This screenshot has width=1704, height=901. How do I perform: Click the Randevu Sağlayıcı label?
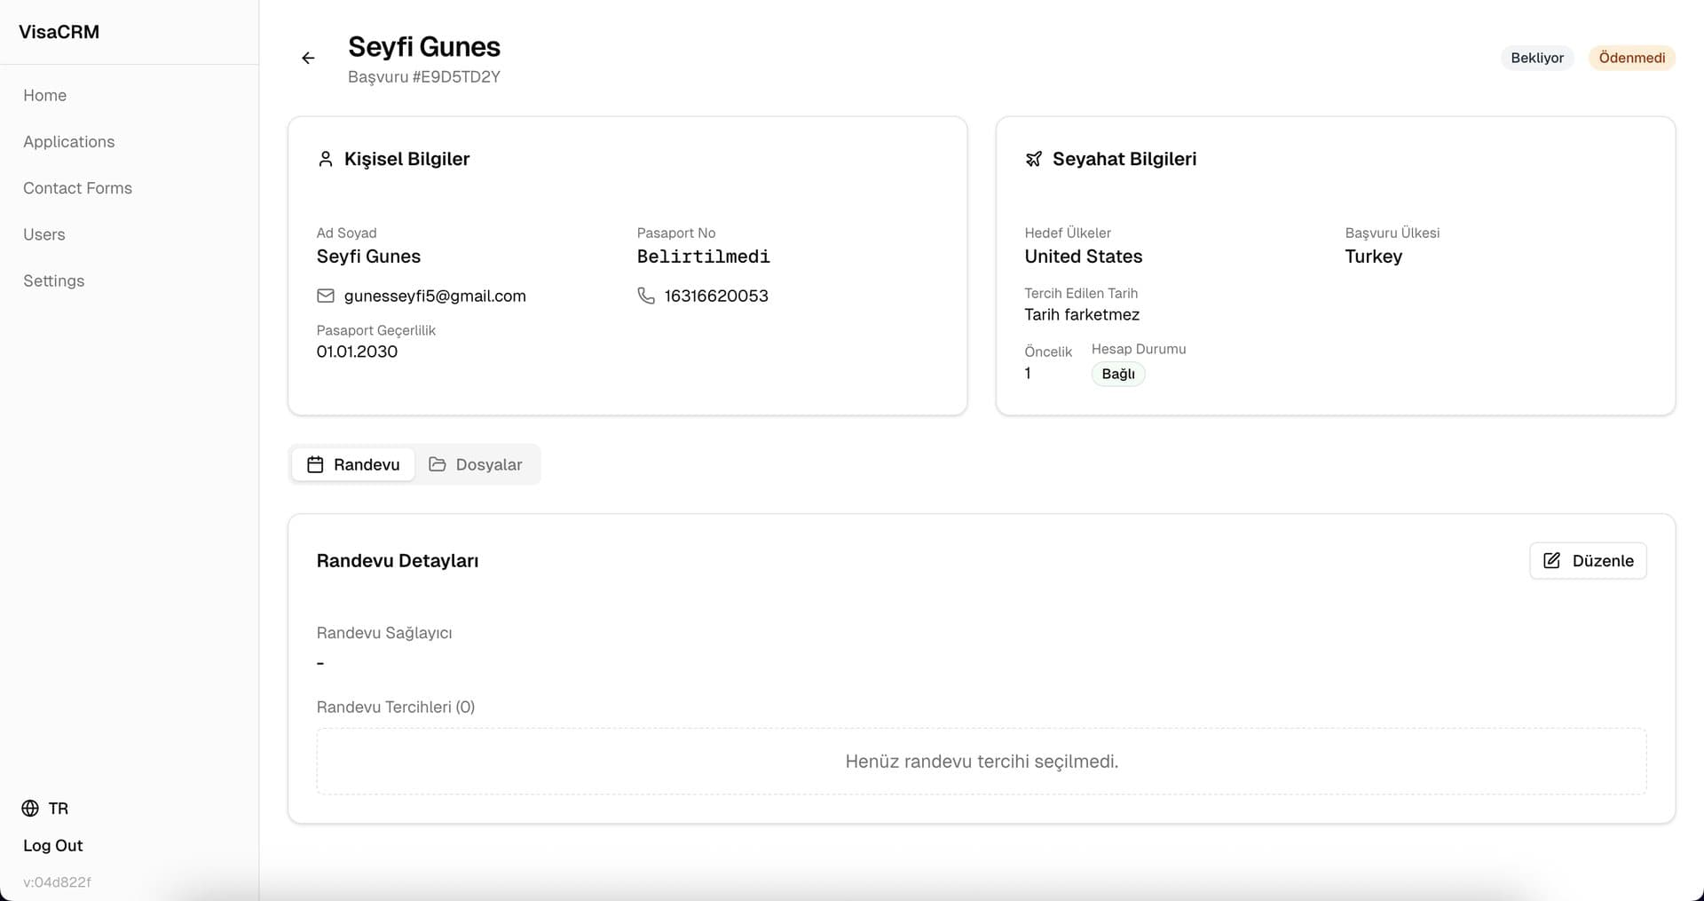tap(384, 633)
